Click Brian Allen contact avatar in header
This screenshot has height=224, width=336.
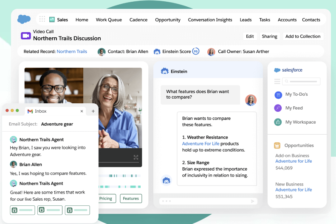(x=102, y=52)
